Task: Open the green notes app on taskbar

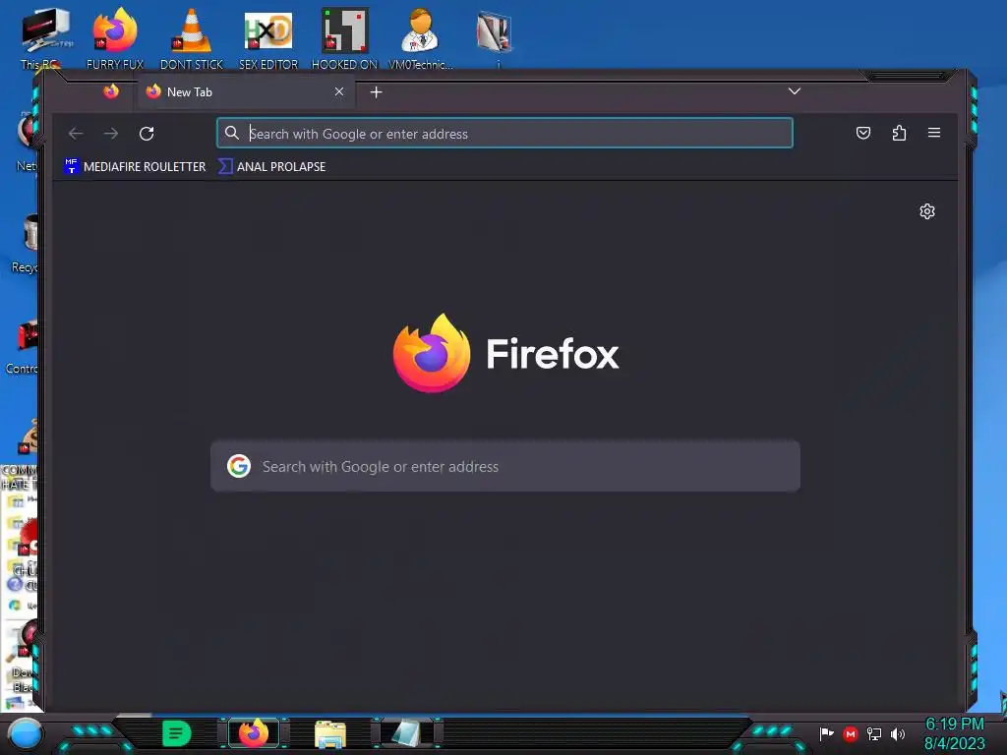Action: [177, 733]
